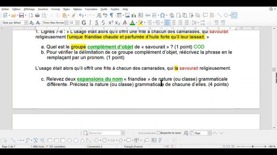Open the Insertion menu

click(x=43, y=9)
